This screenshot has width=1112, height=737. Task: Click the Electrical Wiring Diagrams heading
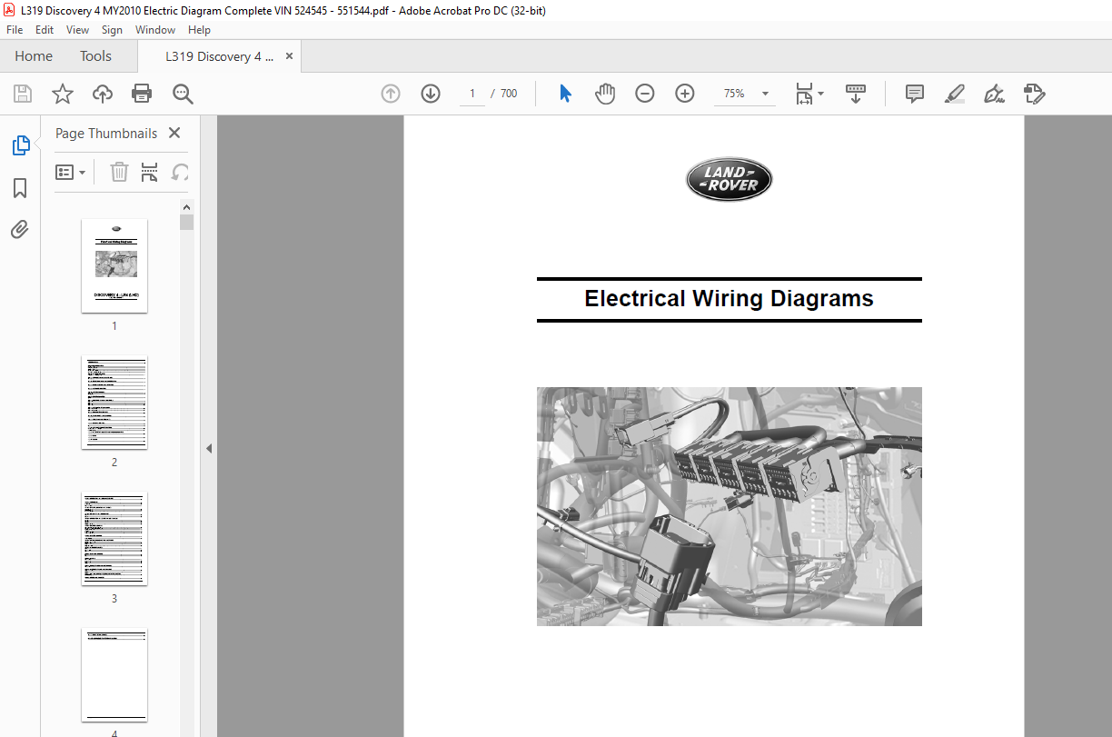pyautogui.click(x=729, y=299)
